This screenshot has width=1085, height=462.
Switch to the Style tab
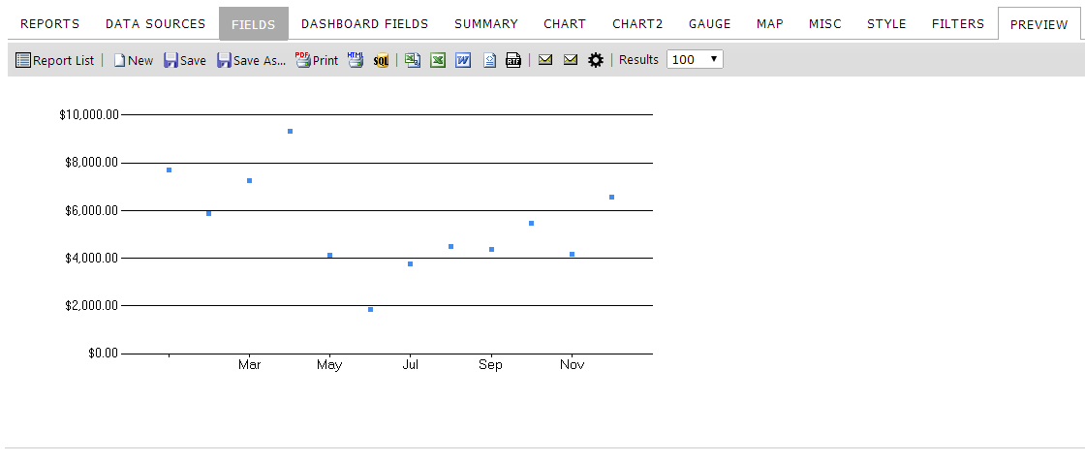(886, 23)
